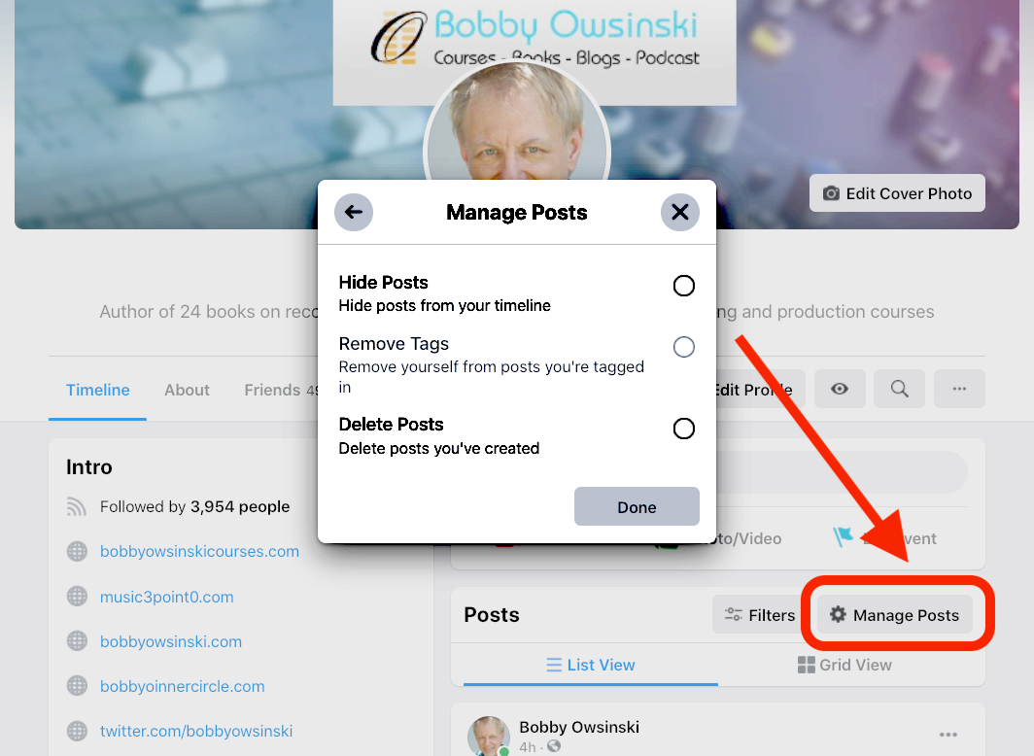Click the eye View As icon
Viewport: 1034px width, 756px height.
[840, 389]
